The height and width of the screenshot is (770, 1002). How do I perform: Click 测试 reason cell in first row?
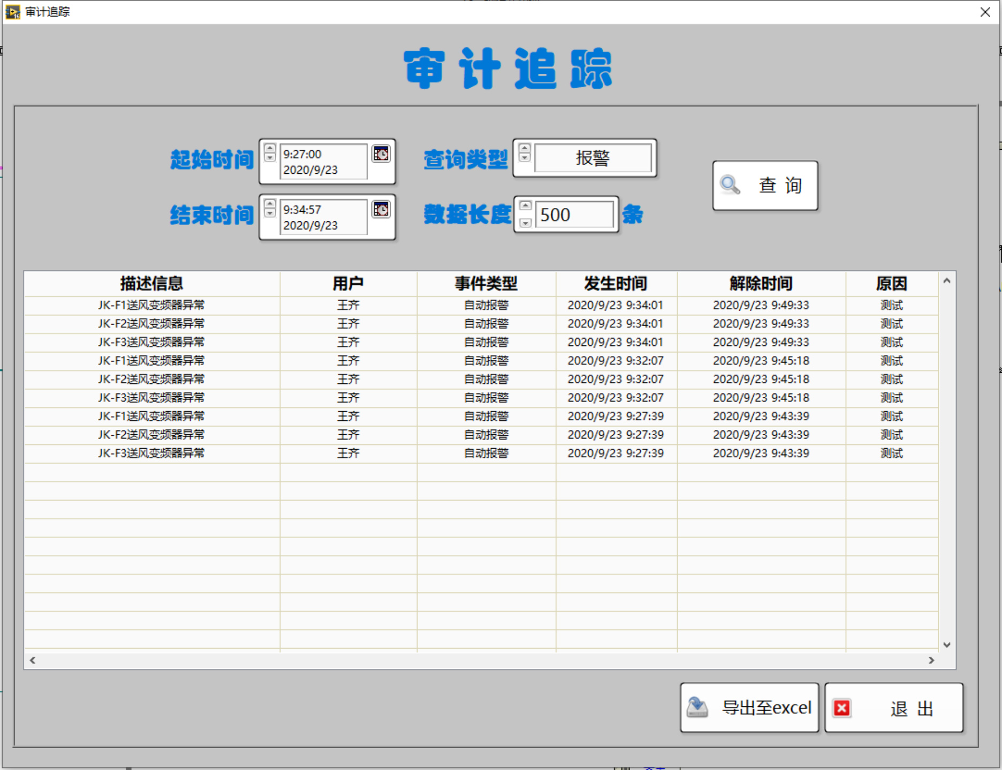click(892, 305)
